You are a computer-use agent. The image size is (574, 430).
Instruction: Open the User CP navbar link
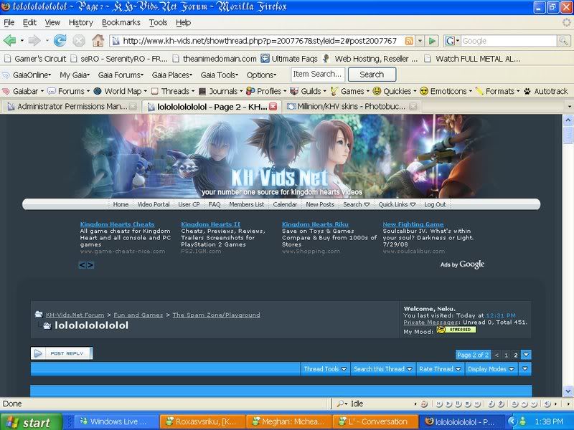coord(189,204)
